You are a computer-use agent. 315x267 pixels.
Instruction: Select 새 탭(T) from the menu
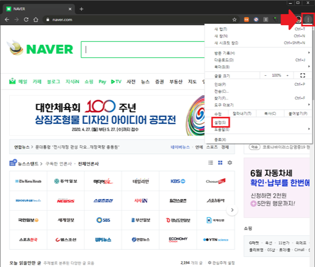[x=259, y=29]
